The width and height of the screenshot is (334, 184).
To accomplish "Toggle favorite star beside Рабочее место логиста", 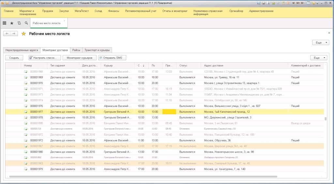I will coord(23,34).
